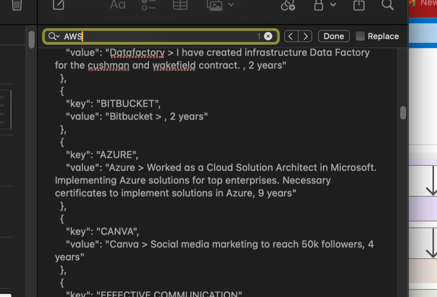The width and height of the screenshot is (437, 297).
Task: Click the "CANVA" key text
Action: 117,232
